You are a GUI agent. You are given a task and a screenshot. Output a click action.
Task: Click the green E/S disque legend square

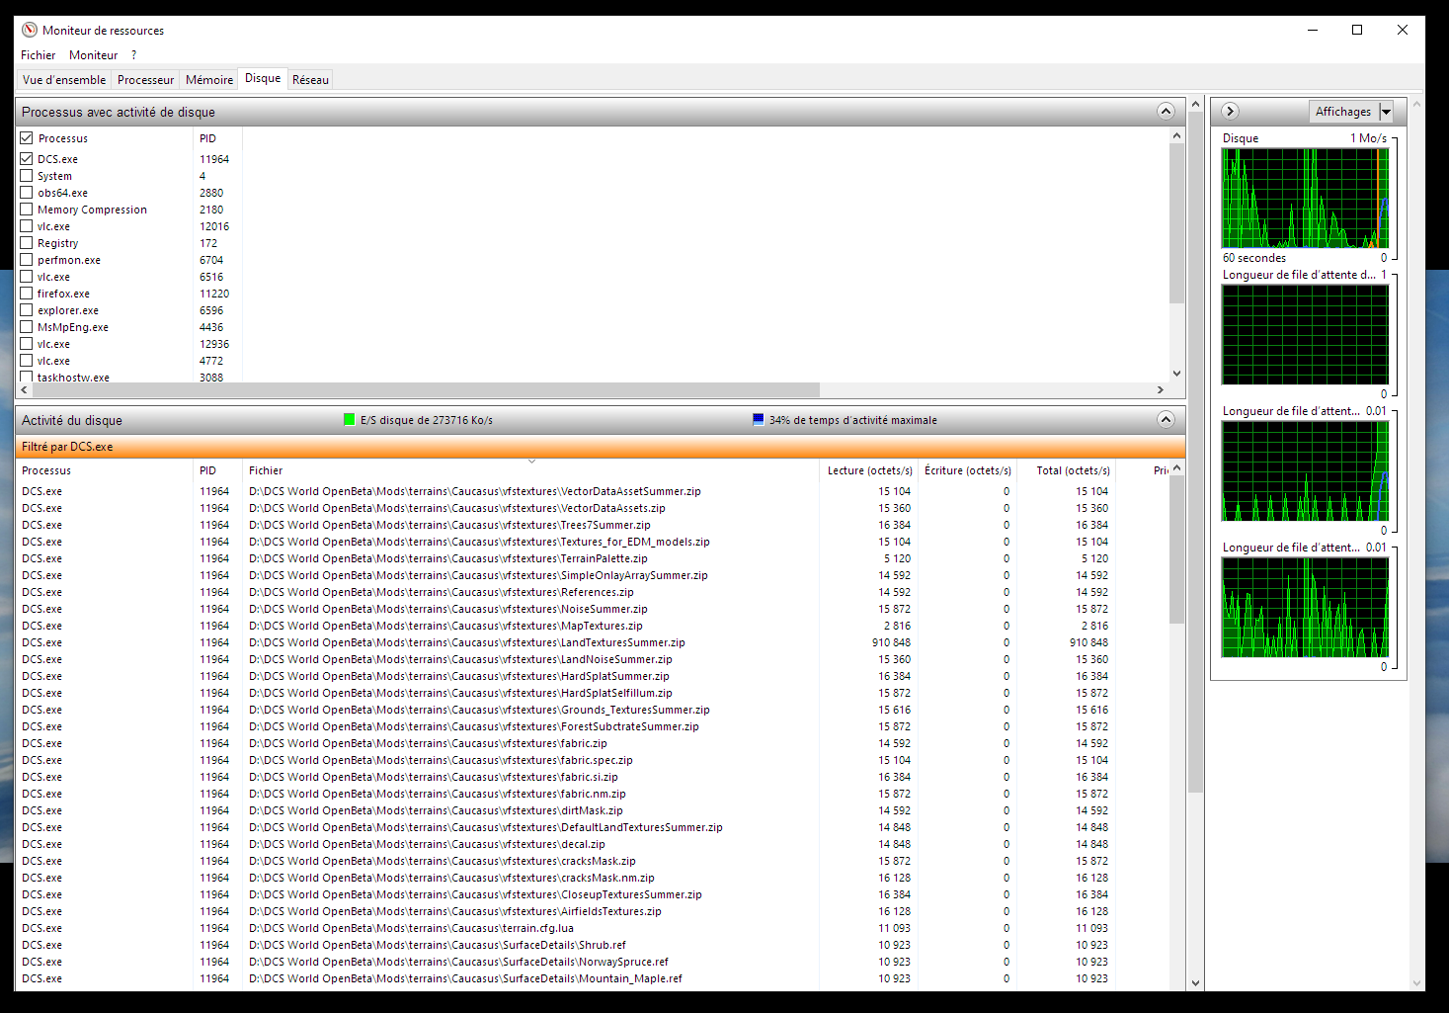click(349, 419)
